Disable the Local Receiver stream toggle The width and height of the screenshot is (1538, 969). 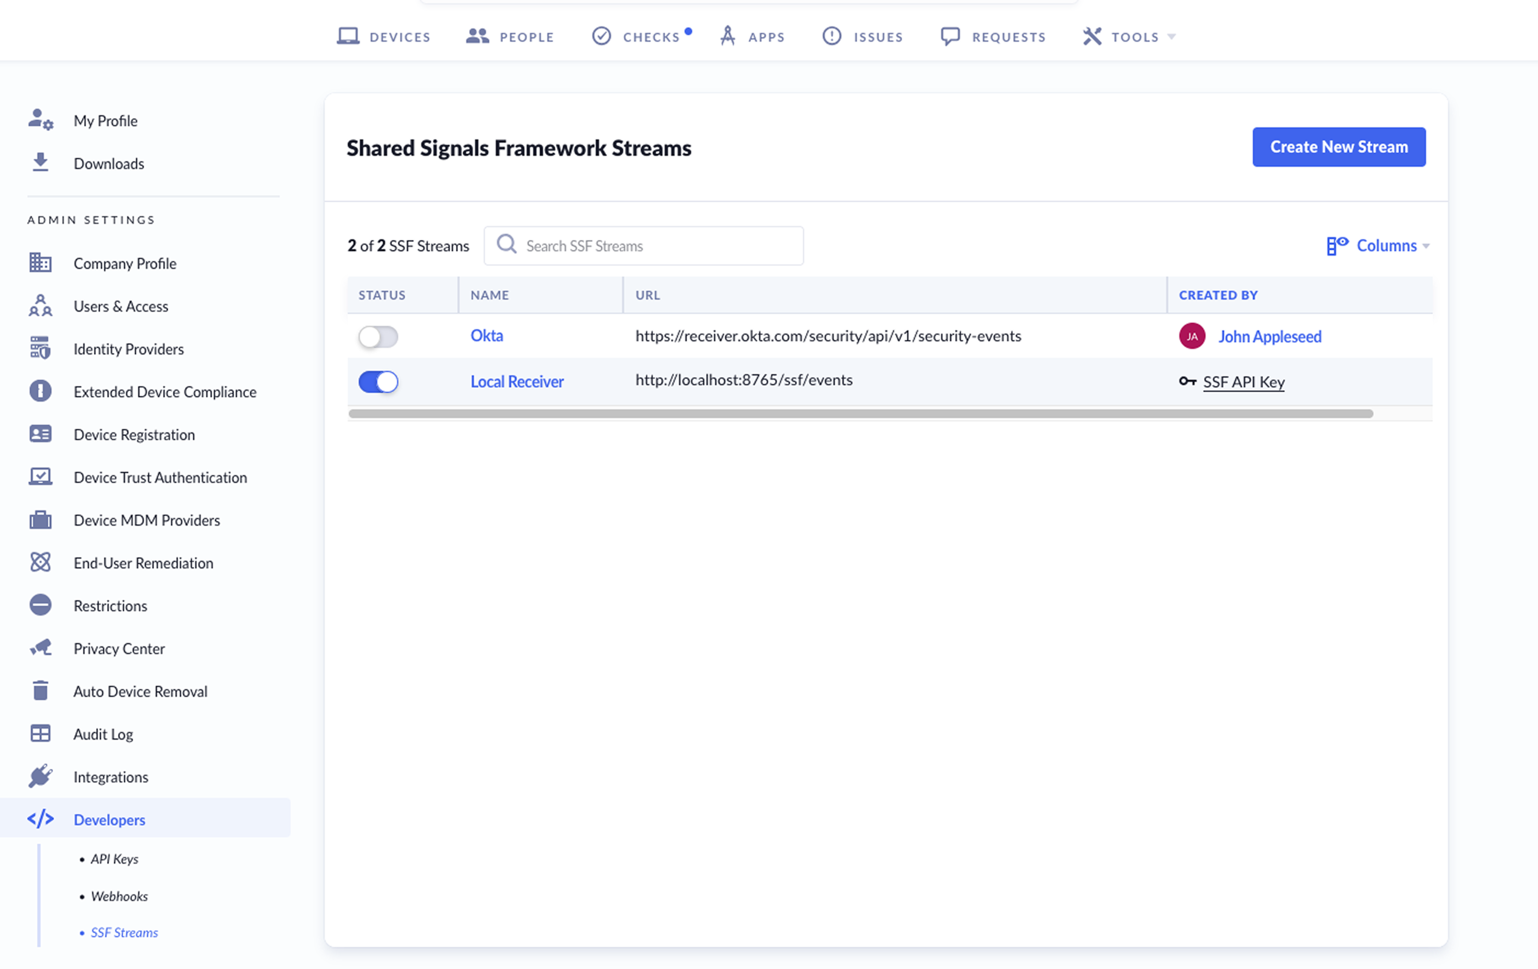(378, 381)
